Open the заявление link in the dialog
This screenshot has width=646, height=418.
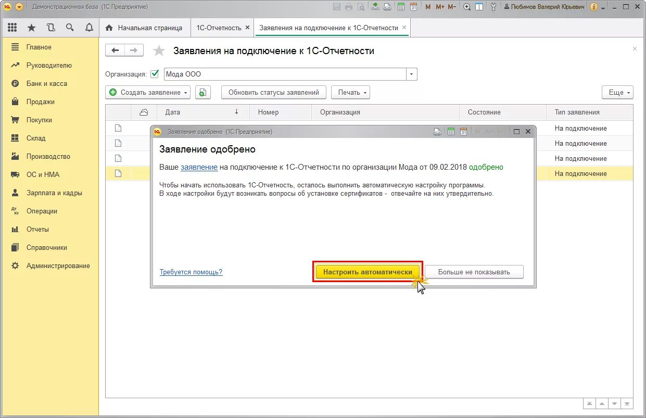click(199, 167)
